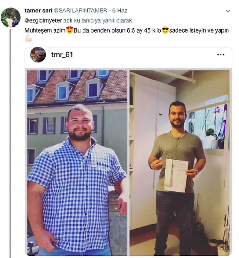Click the sunglasses emoji after 45 kilo
This screenshot has width=239, height=258.
tap(165, 30)
